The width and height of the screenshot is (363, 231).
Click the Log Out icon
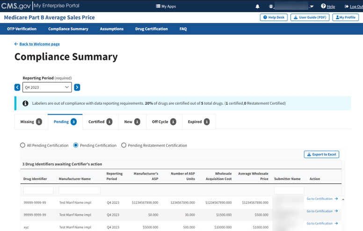[x=347, y=7]
